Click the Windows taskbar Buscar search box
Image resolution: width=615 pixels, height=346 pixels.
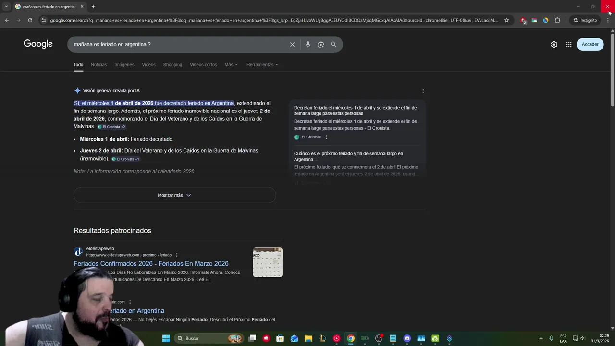[208, 338]
